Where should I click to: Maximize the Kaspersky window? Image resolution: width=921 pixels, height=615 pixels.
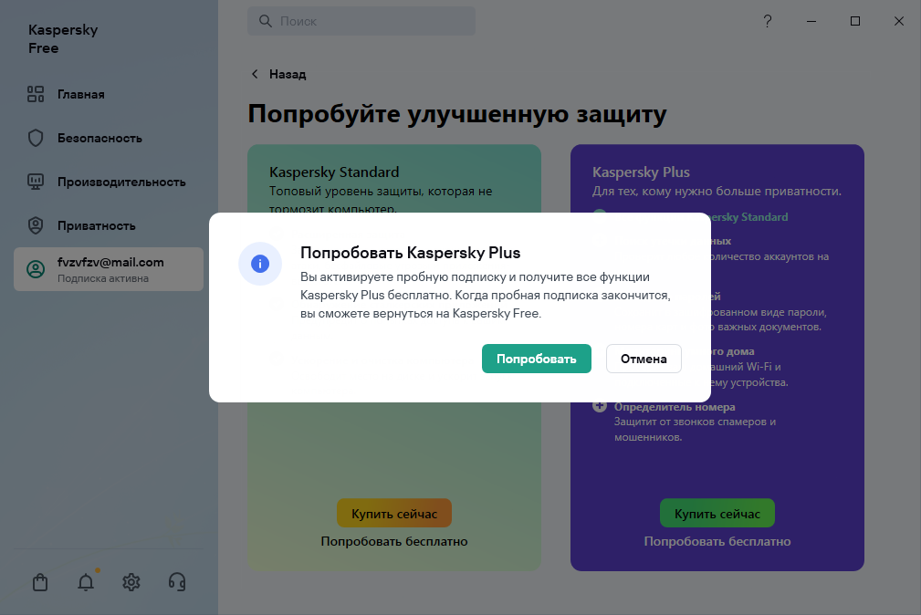click(x=855, y=21)
